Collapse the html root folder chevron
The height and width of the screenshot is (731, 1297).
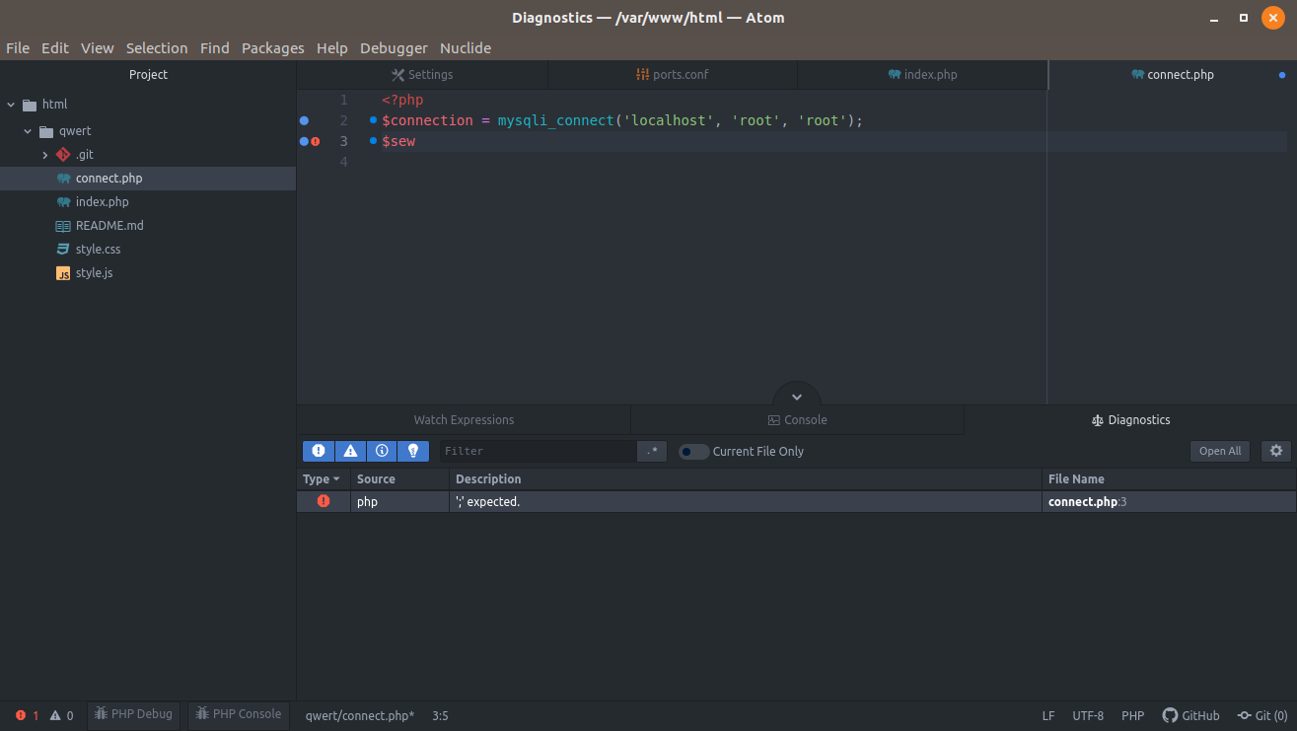coord(11,105)
